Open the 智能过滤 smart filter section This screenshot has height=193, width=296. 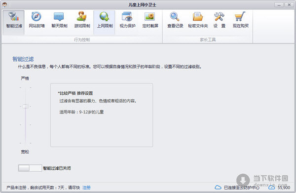tap(14, 23)
